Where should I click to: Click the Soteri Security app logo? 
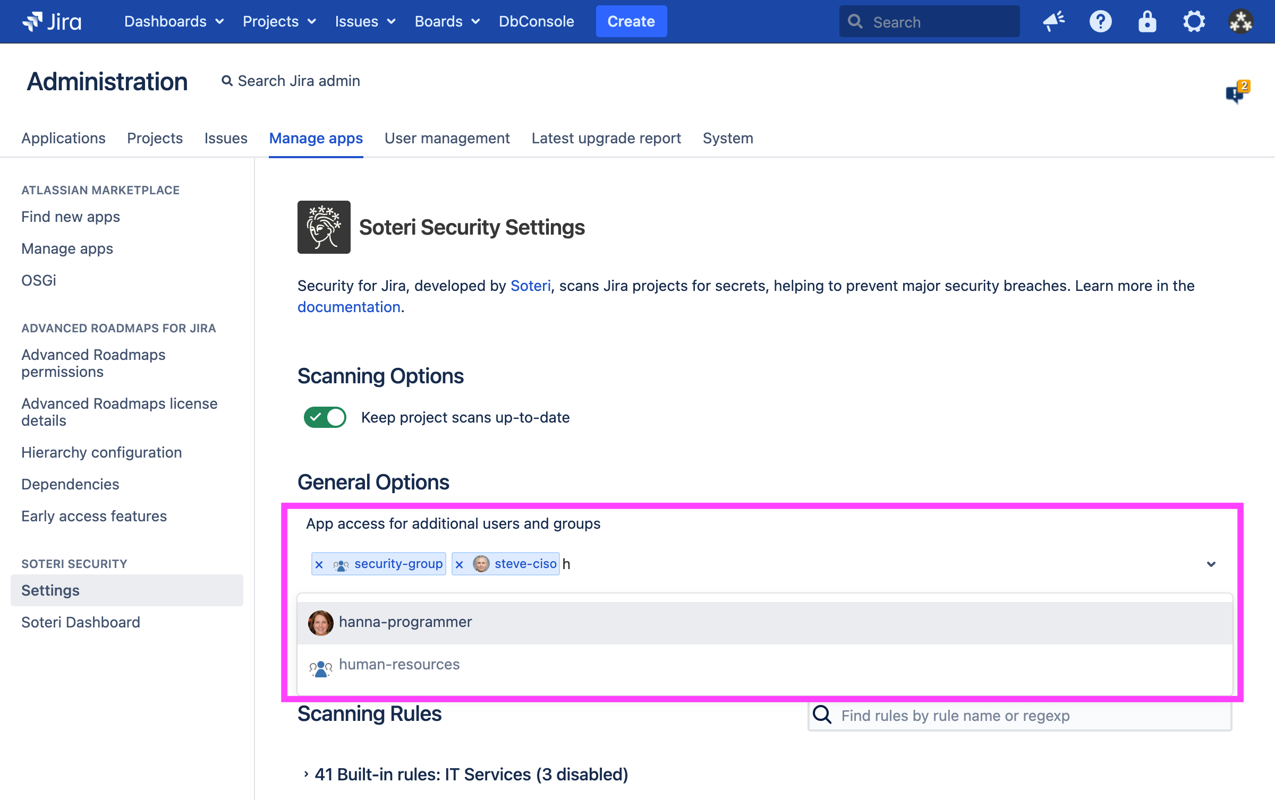(324, 227)
